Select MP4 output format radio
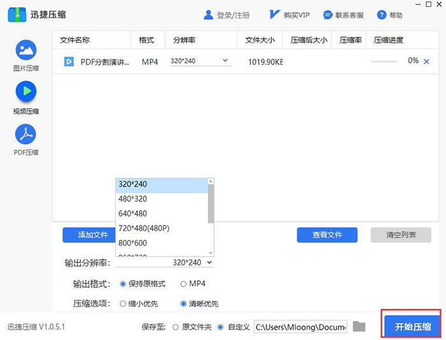 click(x=183, y=284)
